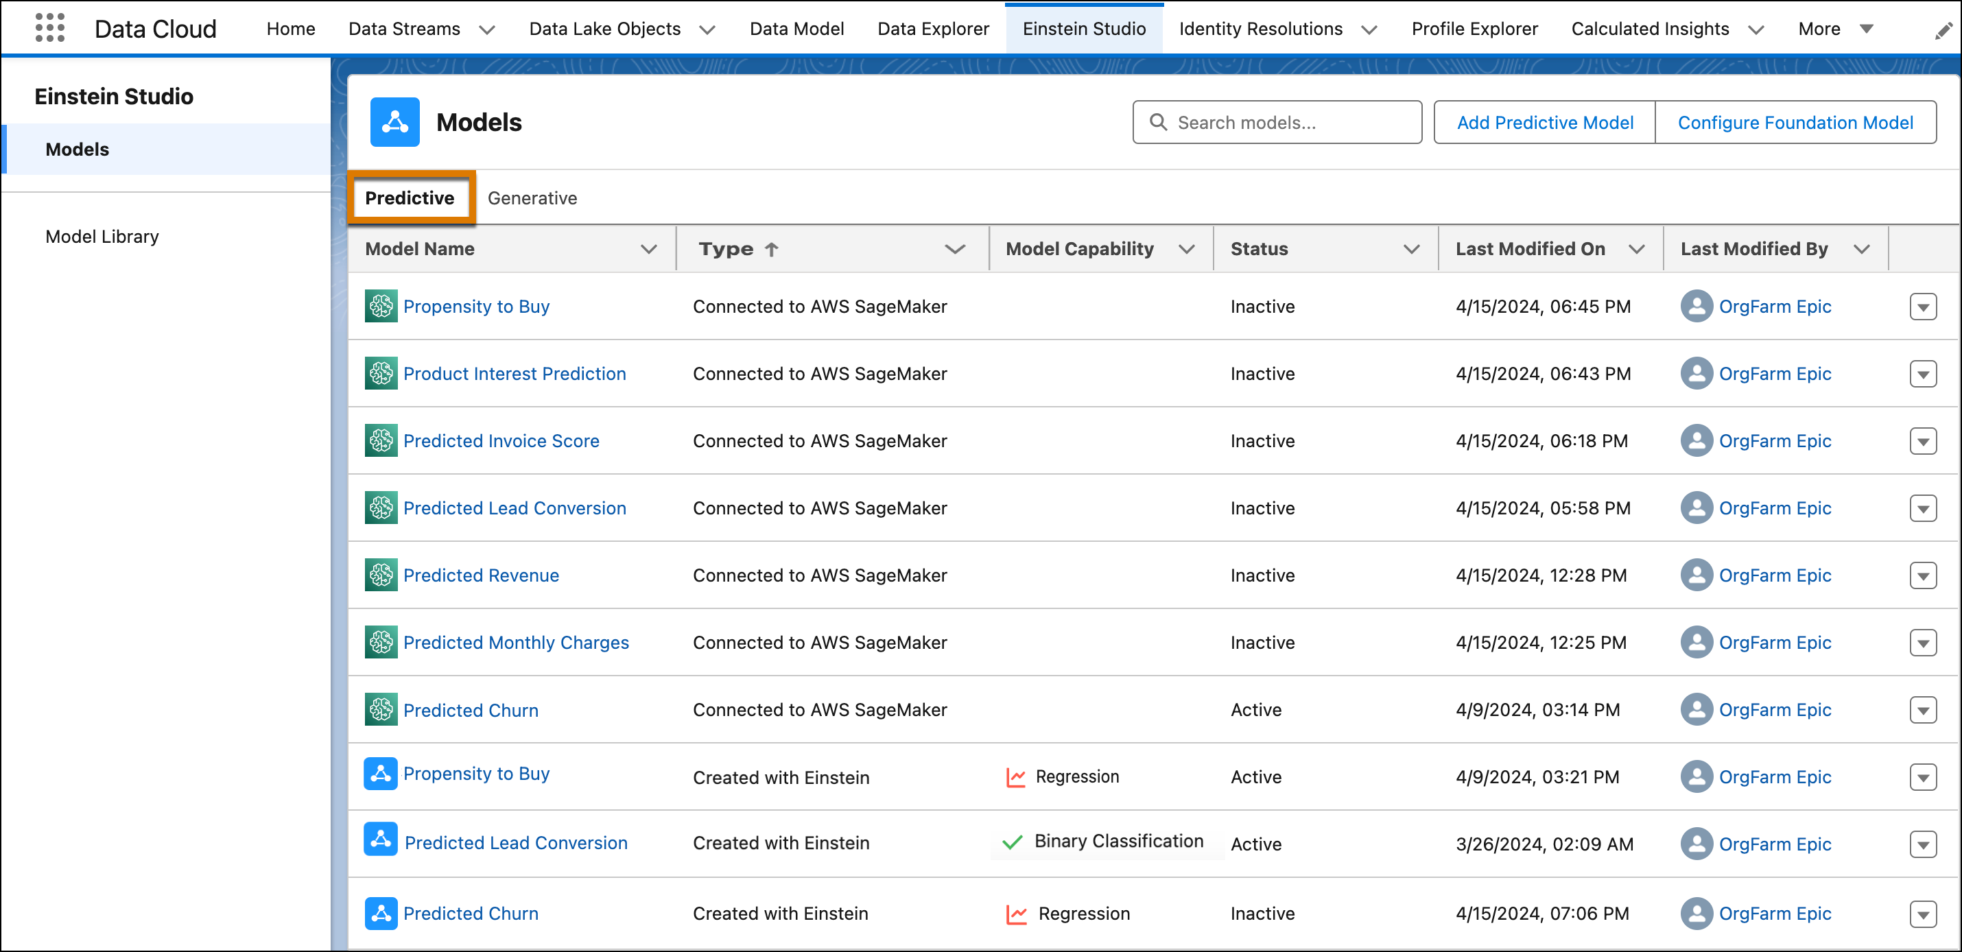The image size is (1962, 952).
Task: Go to the Home tab
Action: tap(290, 29)
